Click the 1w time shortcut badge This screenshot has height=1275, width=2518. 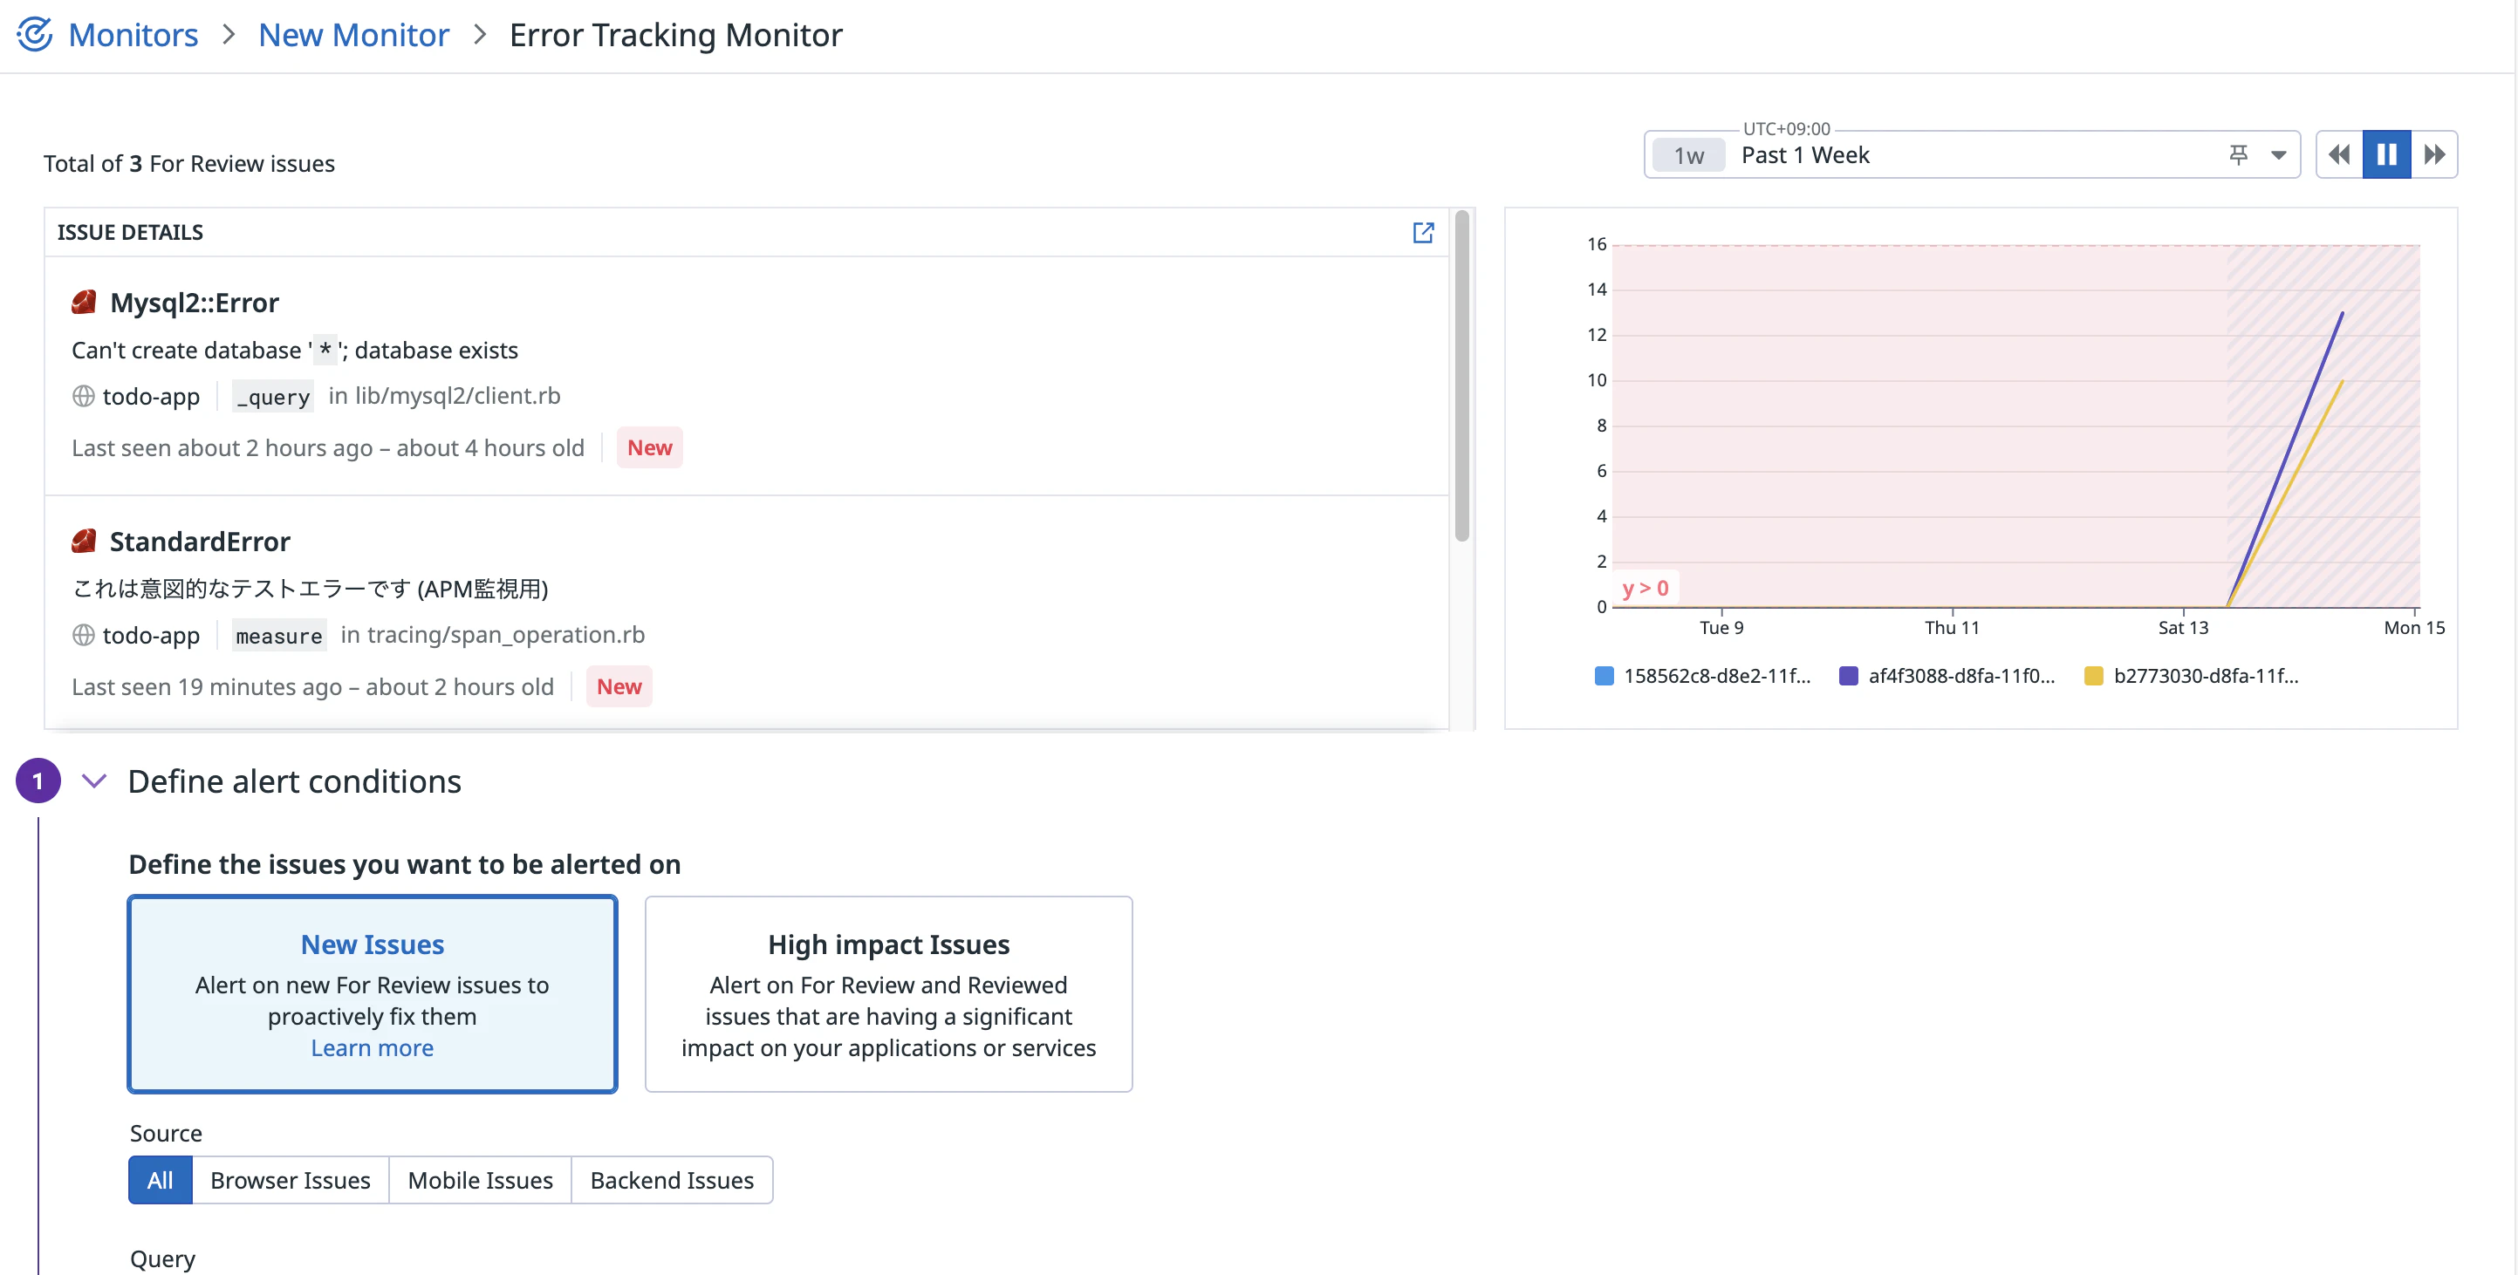click(x=1688, y=155)
